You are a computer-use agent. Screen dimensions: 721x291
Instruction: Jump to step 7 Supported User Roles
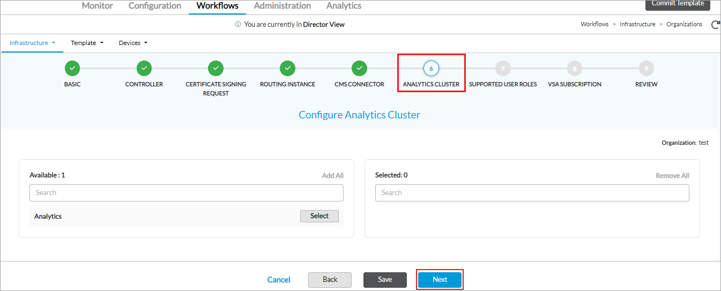pos(503,69)
